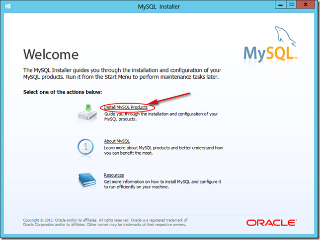Click the 'The MySQL Installer guides you' paragraph
The width and height of the screenshot is (320, 240).
[122, 73]
